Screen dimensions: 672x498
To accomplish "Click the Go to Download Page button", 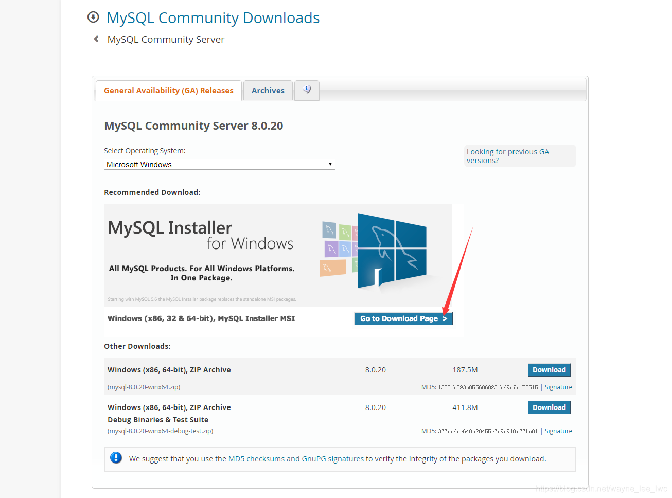I will (403, 319).
